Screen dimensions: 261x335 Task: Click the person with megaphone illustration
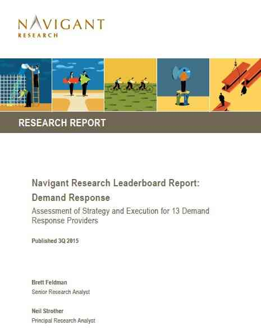click(183, 85)
